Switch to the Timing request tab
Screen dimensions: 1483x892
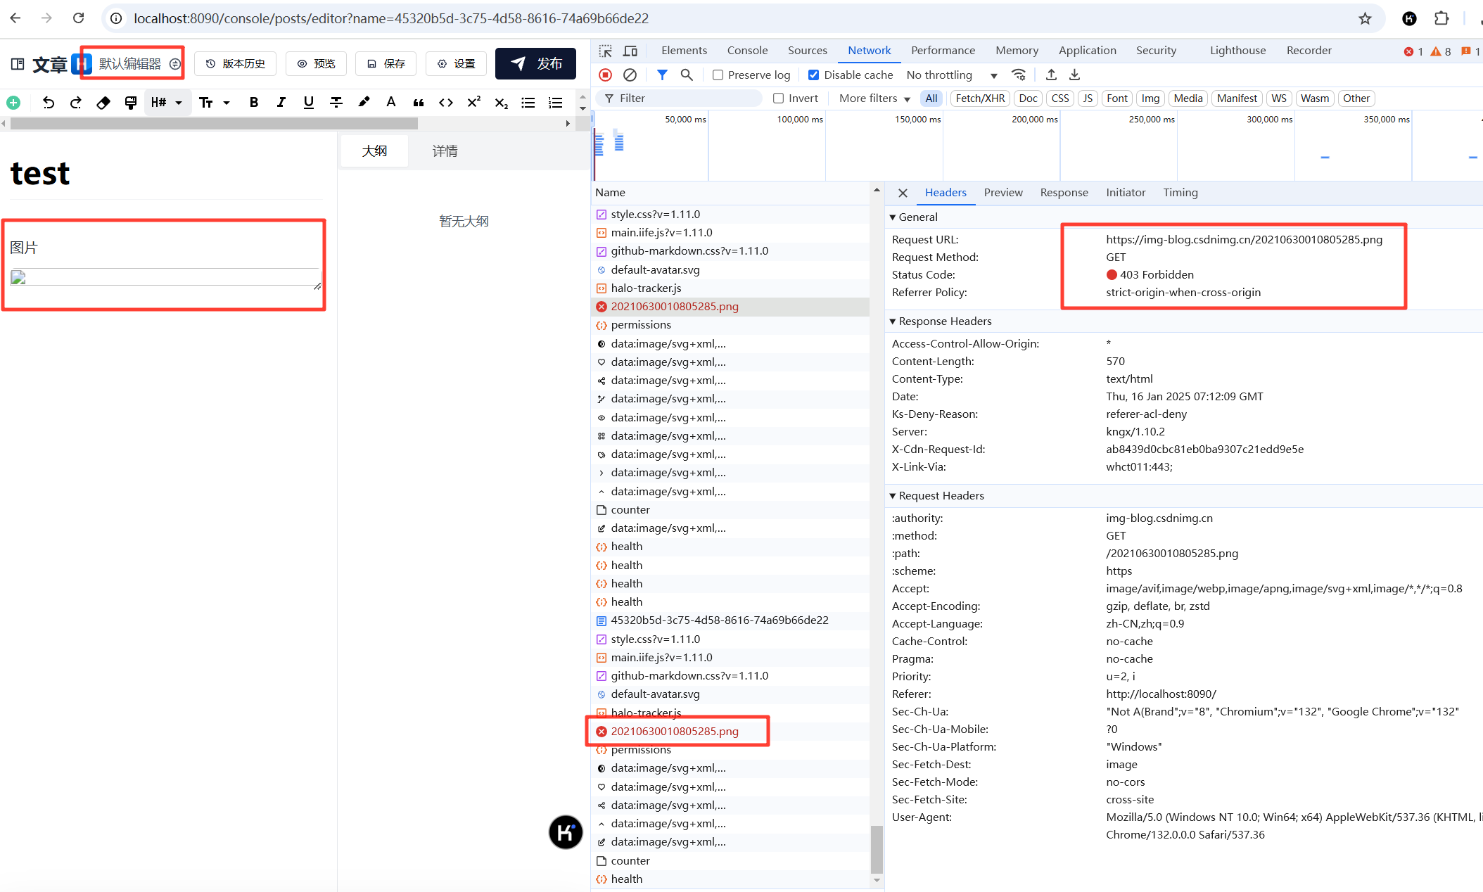pos(1180,192)
